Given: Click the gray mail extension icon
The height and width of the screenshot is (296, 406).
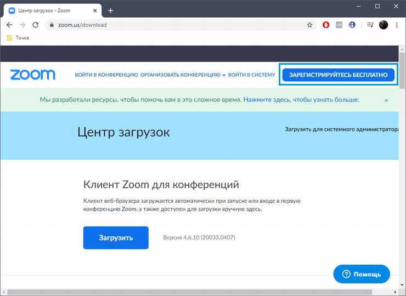Looking at the screenshot, I should tap(339, 25).
